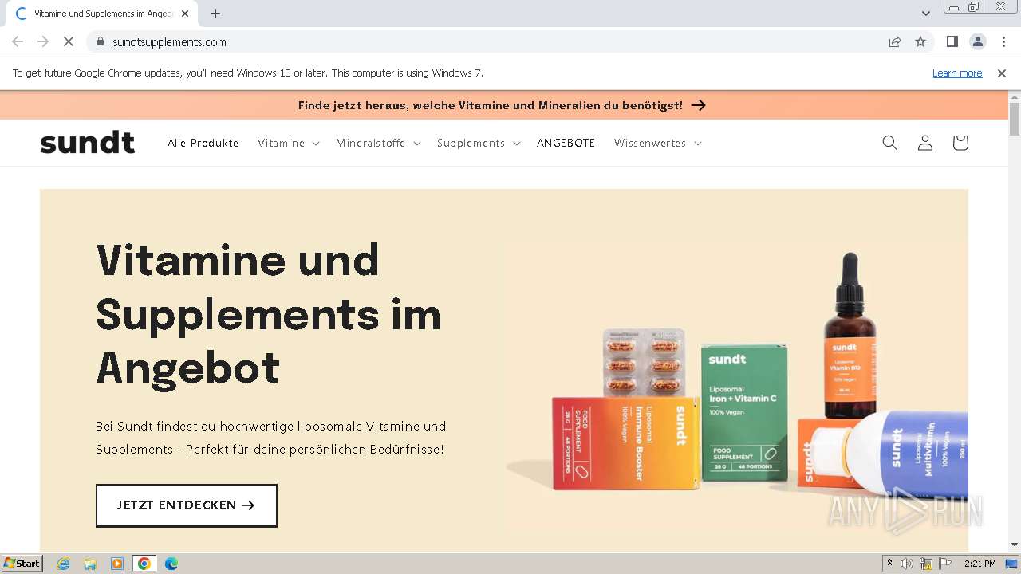Click the taskbar clock showing 2:21 PM
The height and width of the screenshot is (574, 1021).
click(980, 564)
